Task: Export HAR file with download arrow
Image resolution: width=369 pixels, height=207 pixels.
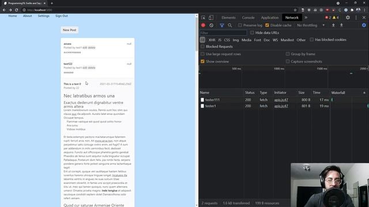Action: (341, 25)
